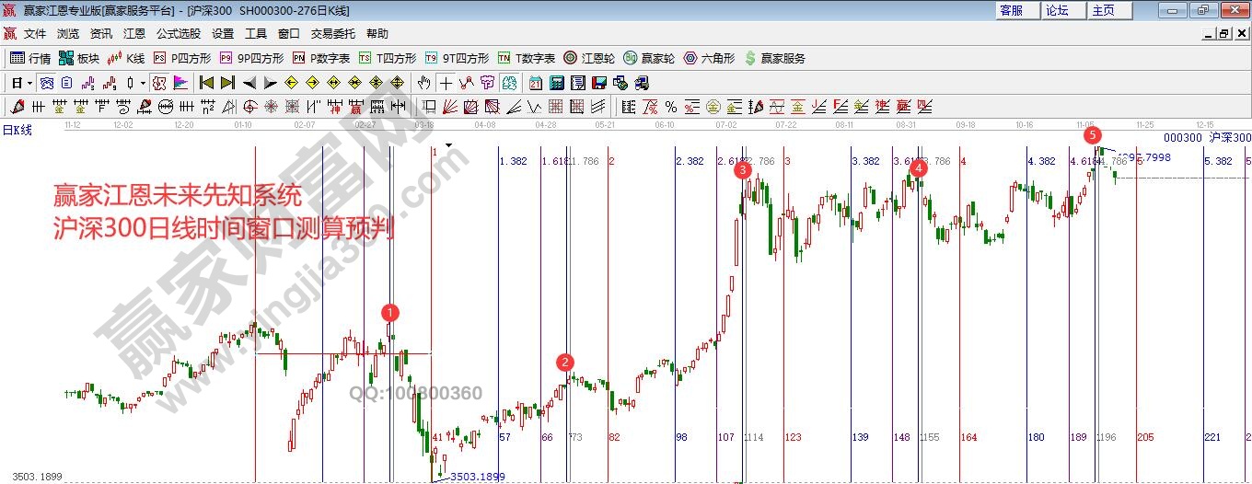Switch to K线 candlestick chart
This screenshot has width=1252, height=484.
tap(126, 58)
